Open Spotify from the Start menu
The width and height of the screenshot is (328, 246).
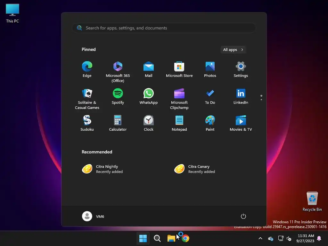tap(118, 96)
